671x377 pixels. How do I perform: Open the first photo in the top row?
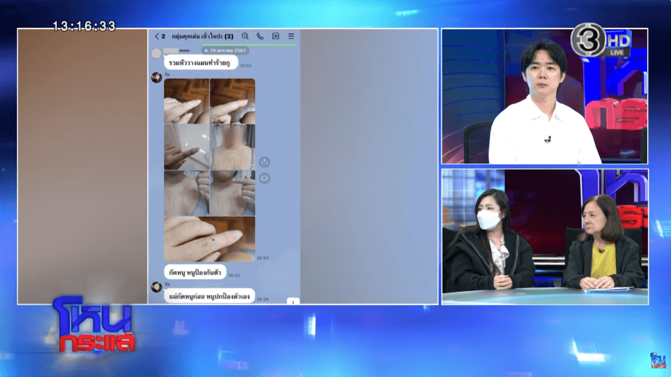(187, 101)
